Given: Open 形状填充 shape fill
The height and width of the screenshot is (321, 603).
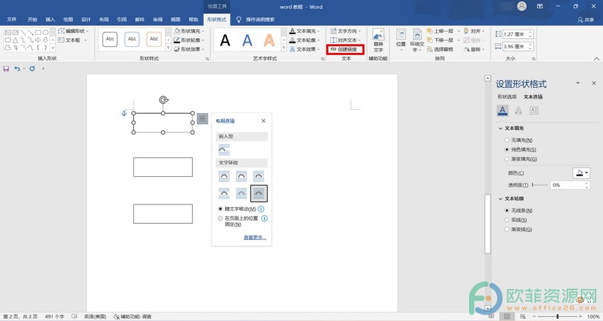Looking at the screenshot, I should click(x=189, y=31).
